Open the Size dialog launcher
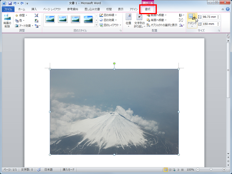Image resolution: width=232 pixels, height=174 pixels. tap(219, 31)
